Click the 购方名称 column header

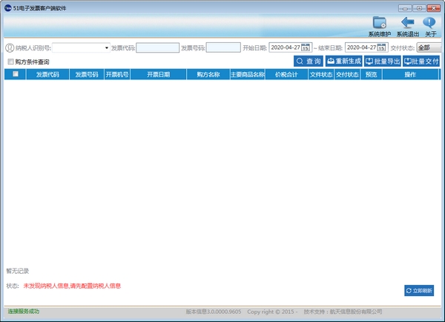(x=208, y=74)
